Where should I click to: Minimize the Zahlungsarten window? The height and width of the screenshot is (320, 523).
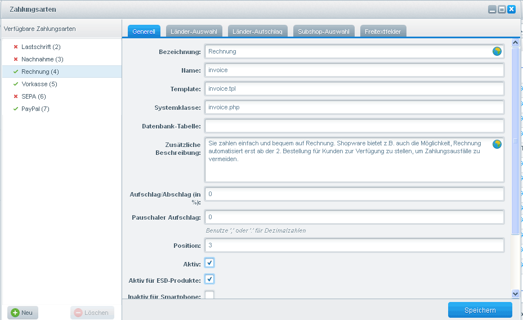click(x=492, y=10)
